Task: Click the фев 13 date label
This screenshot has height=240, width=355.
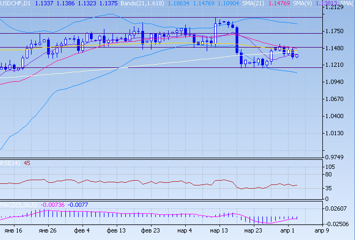Action: tap(116, 231)
